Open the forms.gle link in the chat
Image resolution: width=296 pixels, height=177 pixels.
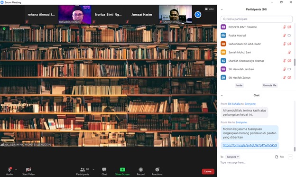[250, 145]
